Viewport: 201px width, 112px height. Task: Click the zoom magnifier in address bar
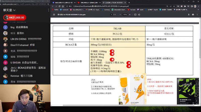click(x=167, y=6)
